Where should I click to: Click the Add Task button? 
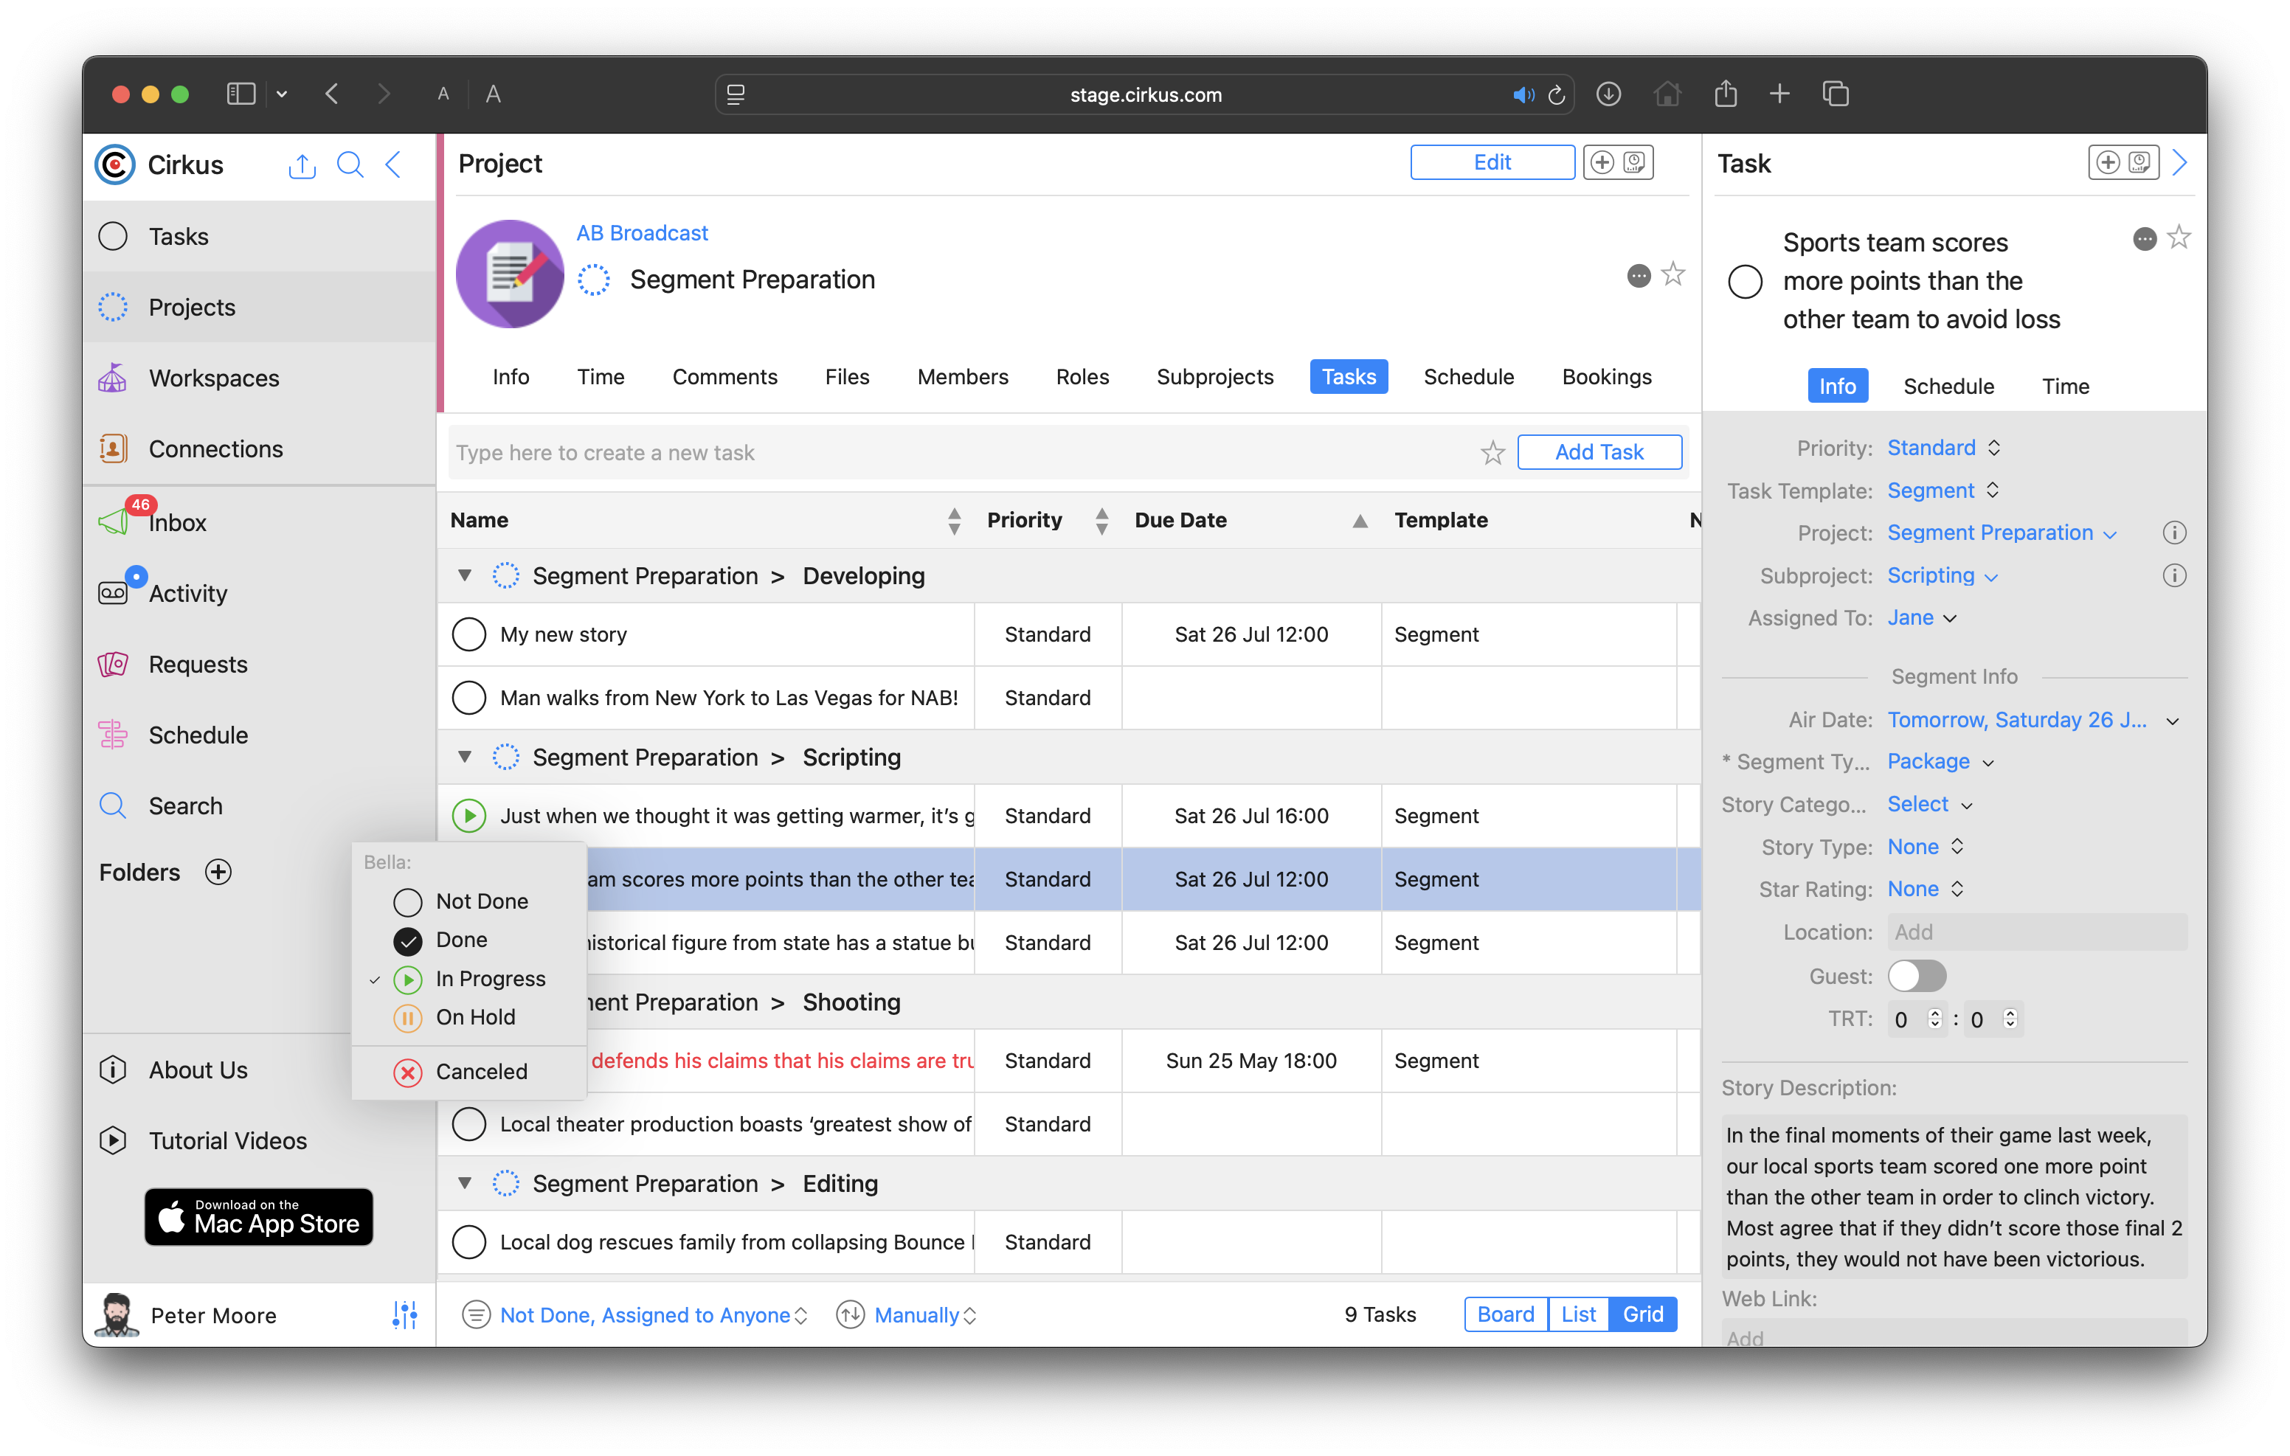pos(1599,451)
